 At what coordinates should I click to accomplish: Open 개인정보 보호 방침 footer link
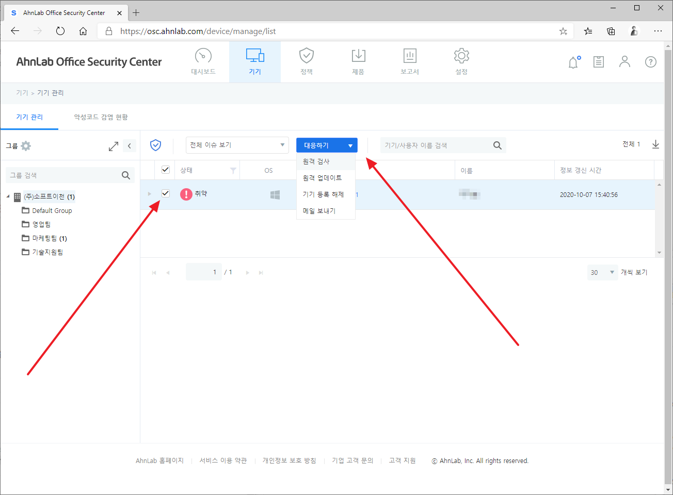pos(289,461)
